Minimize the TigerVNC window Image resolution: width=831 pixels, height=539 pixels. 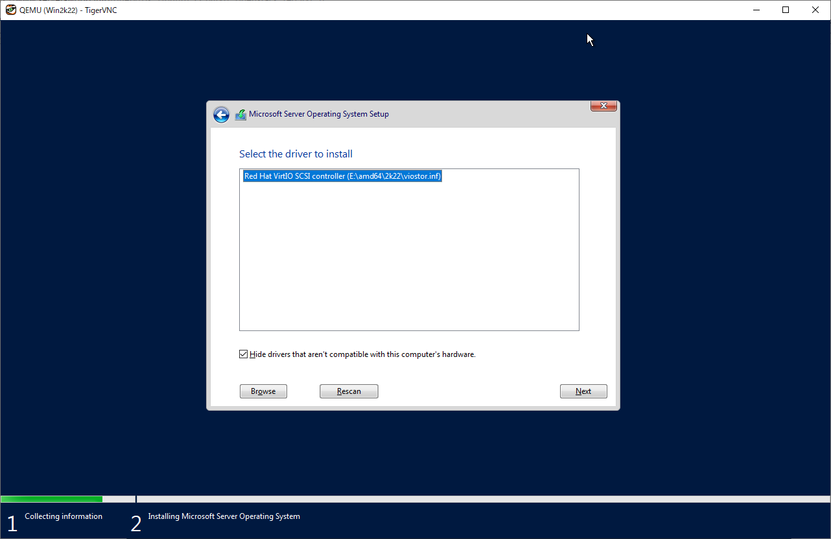[x=756, y=10]
